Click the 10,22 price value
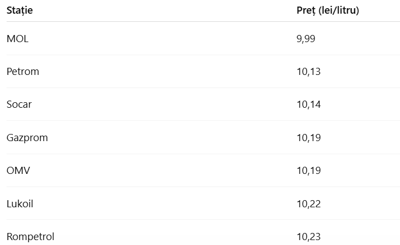This screenshot has height=245, width=400. point(308,204)
